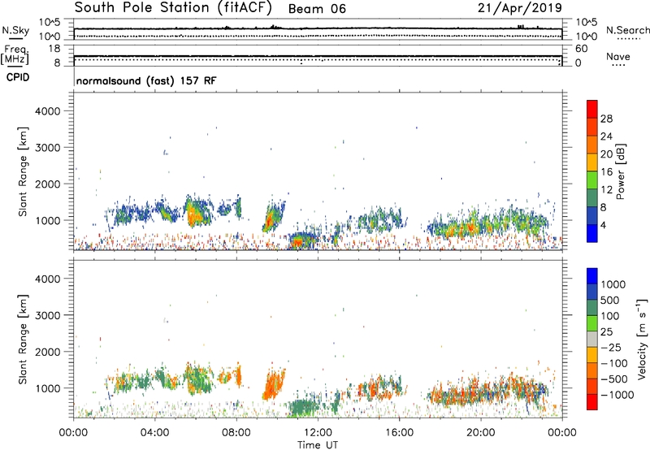This screenshot has height=450, width=650.
Task: Click the orange velocity streak near 09:45 UT
Action: [272, 384]
